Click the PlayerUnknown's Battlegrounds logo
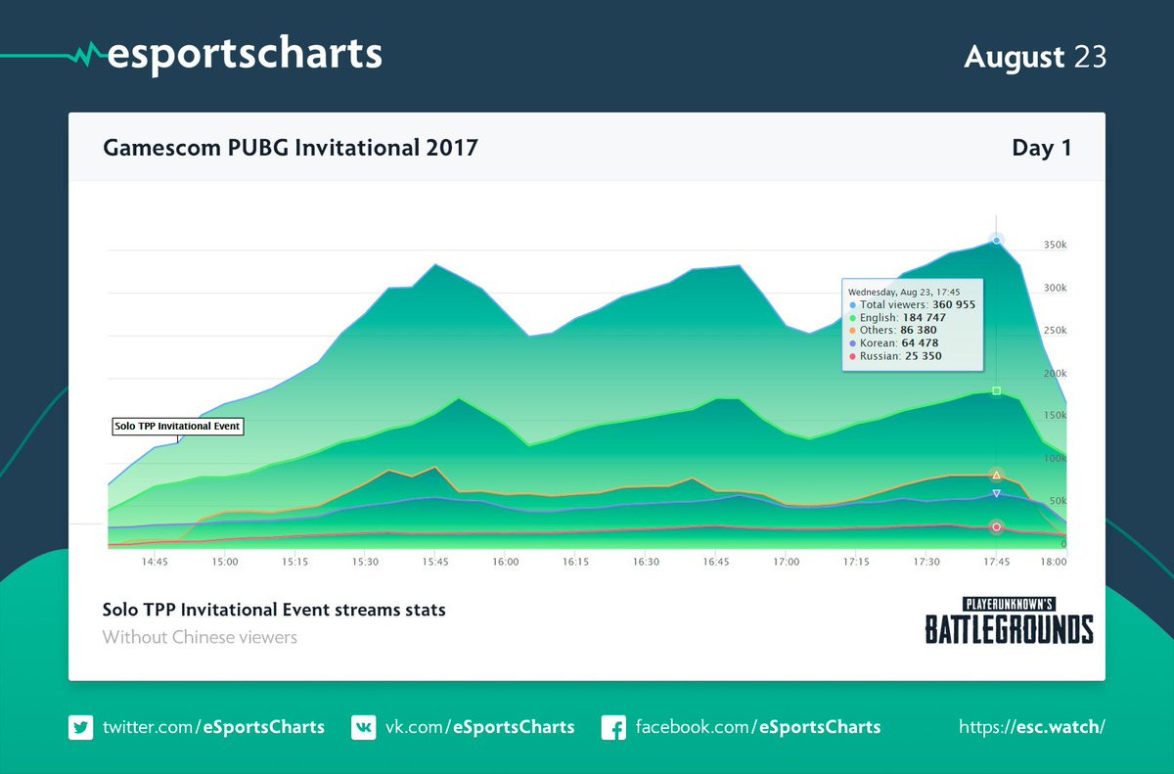 pos(1010,620)
